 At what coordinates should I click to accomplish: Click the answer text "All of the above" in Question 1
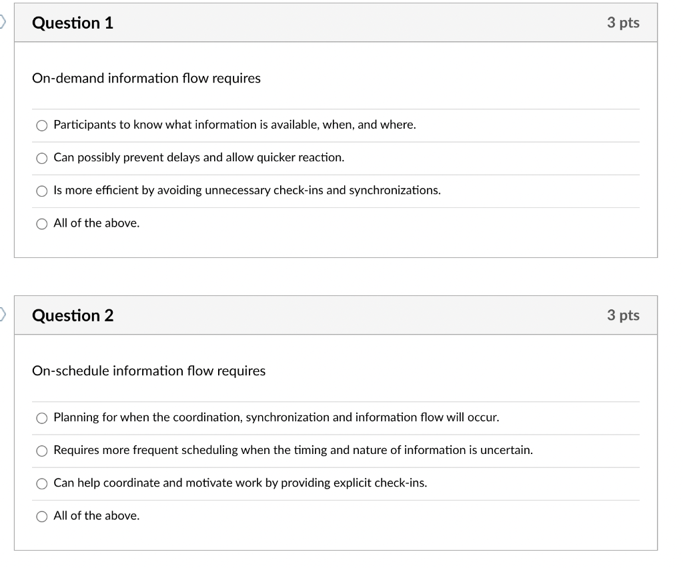[x=96, y=223]
